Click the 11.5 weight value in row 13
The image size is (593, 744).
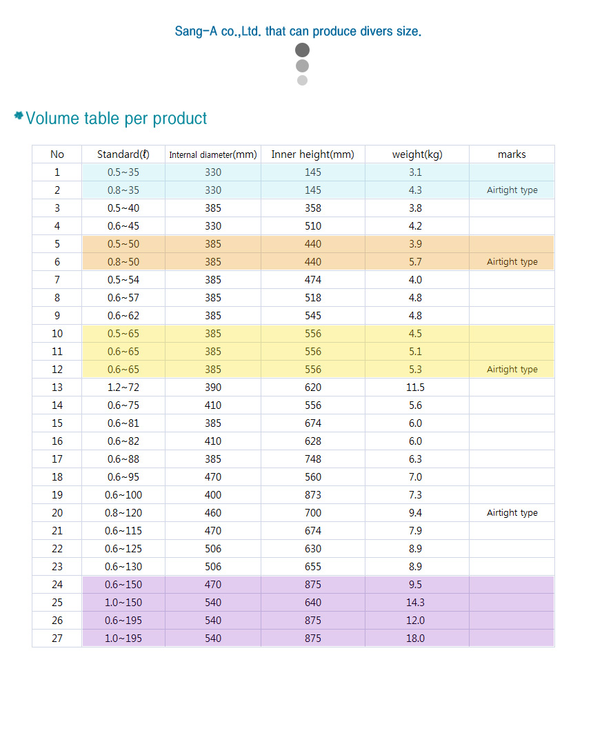(x=415, y=388)
